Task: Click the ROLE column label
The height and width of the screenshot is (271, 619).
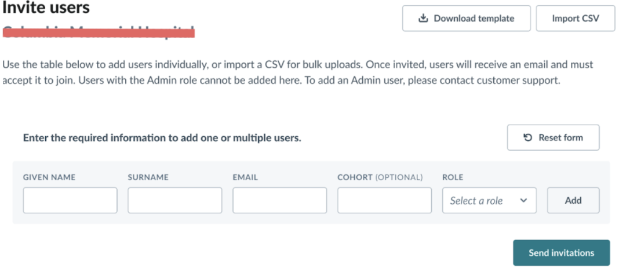Action: (453, 178)
